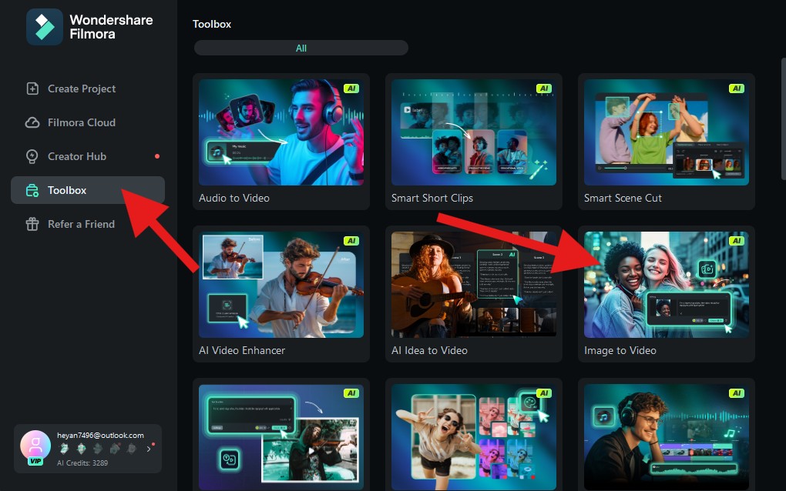Open the Refer a Friend page

(88, 224)
